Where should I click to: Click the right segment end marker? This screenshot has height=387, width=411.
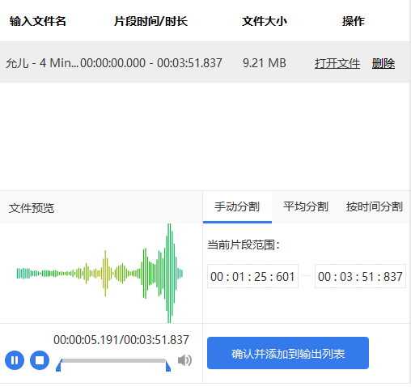(167, 365)
